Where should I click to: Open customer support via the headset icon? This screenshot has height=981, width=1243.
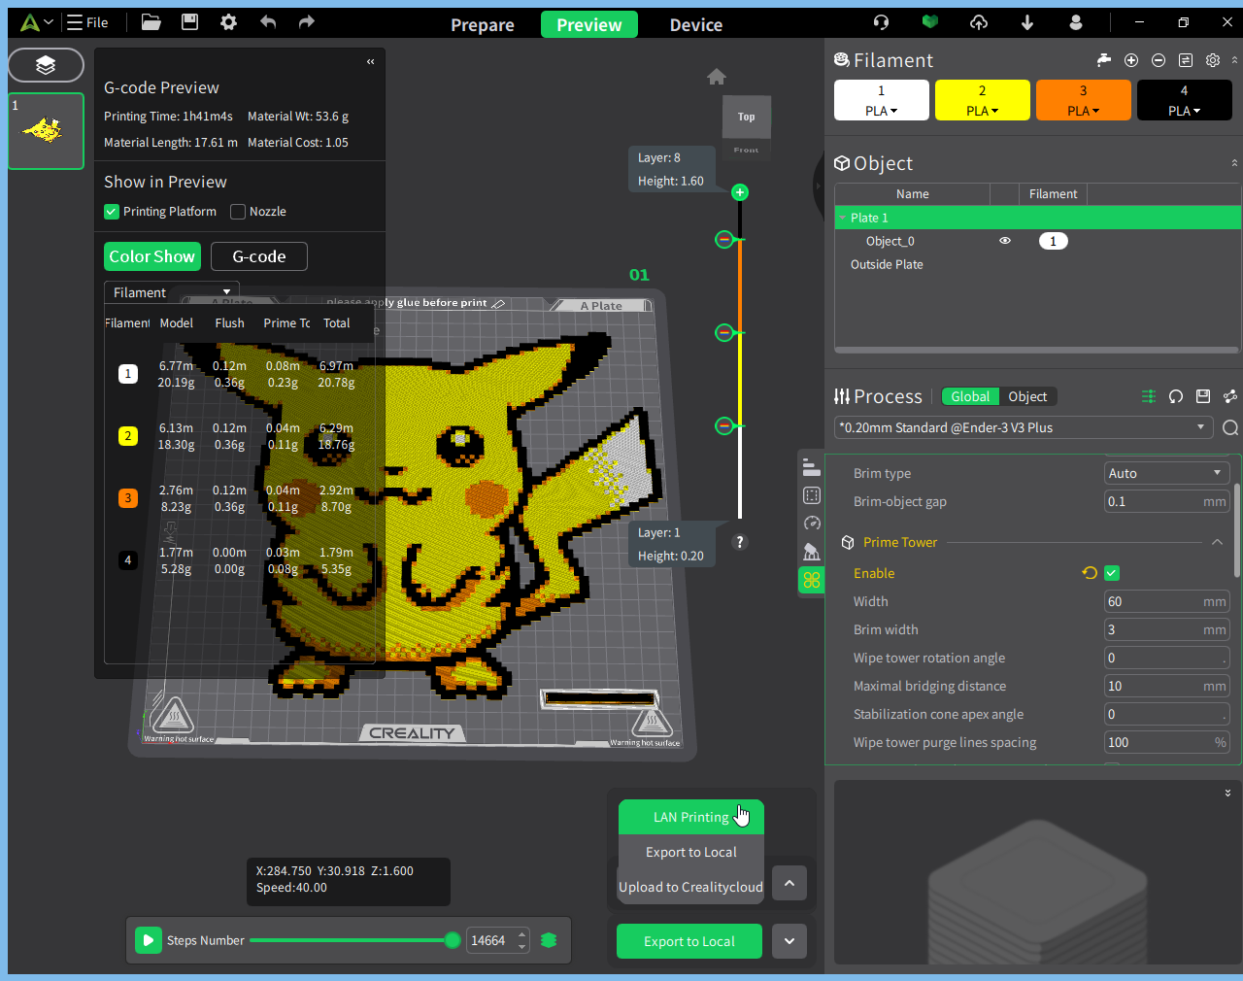click(x=881, y=22)
